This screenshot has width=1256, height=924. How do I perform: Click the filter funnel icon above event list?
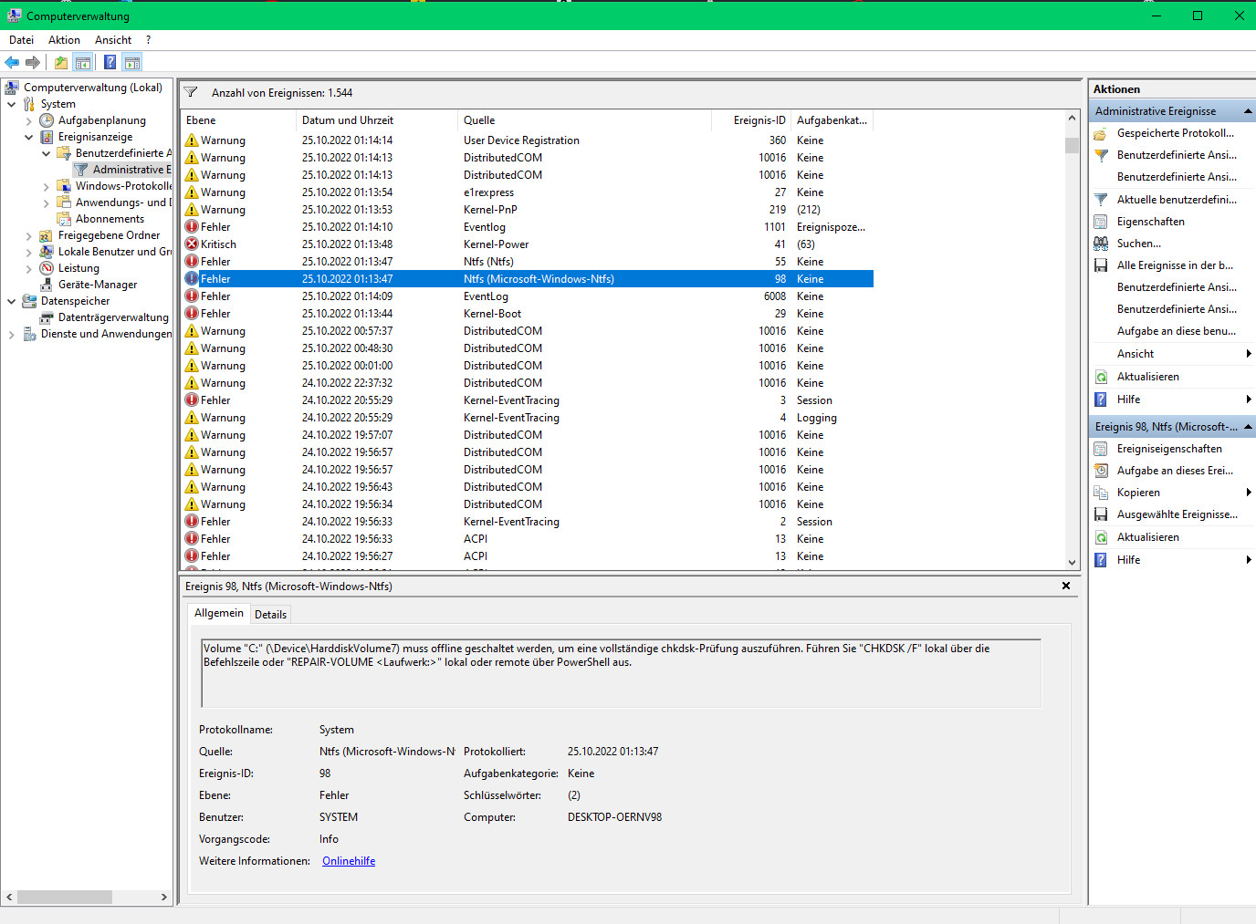(191, 92)
